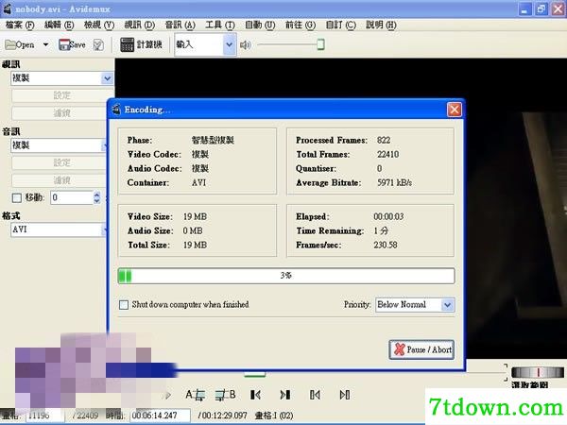Image resolution: width=567 pixels, height=425 pixels.
Task: Click the video 設定 configure button
Action: pos(60,95)
